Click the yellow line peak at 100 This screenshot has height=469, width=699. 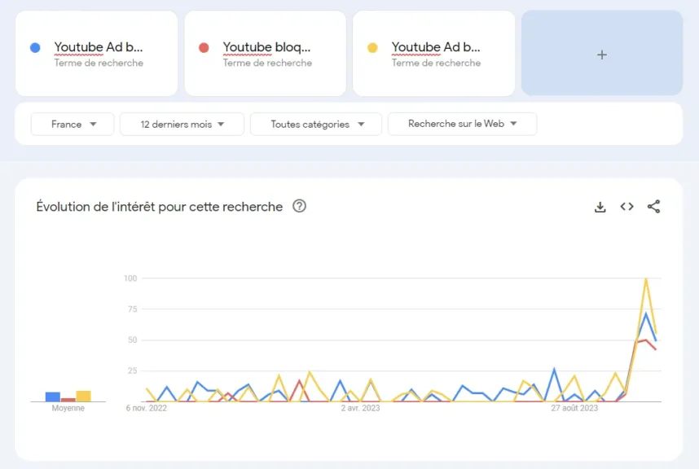[x=646, y=278]
